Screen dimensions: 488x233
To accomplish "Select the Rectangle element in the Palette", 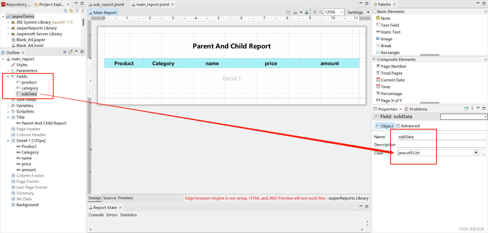I will click(390, 52).
